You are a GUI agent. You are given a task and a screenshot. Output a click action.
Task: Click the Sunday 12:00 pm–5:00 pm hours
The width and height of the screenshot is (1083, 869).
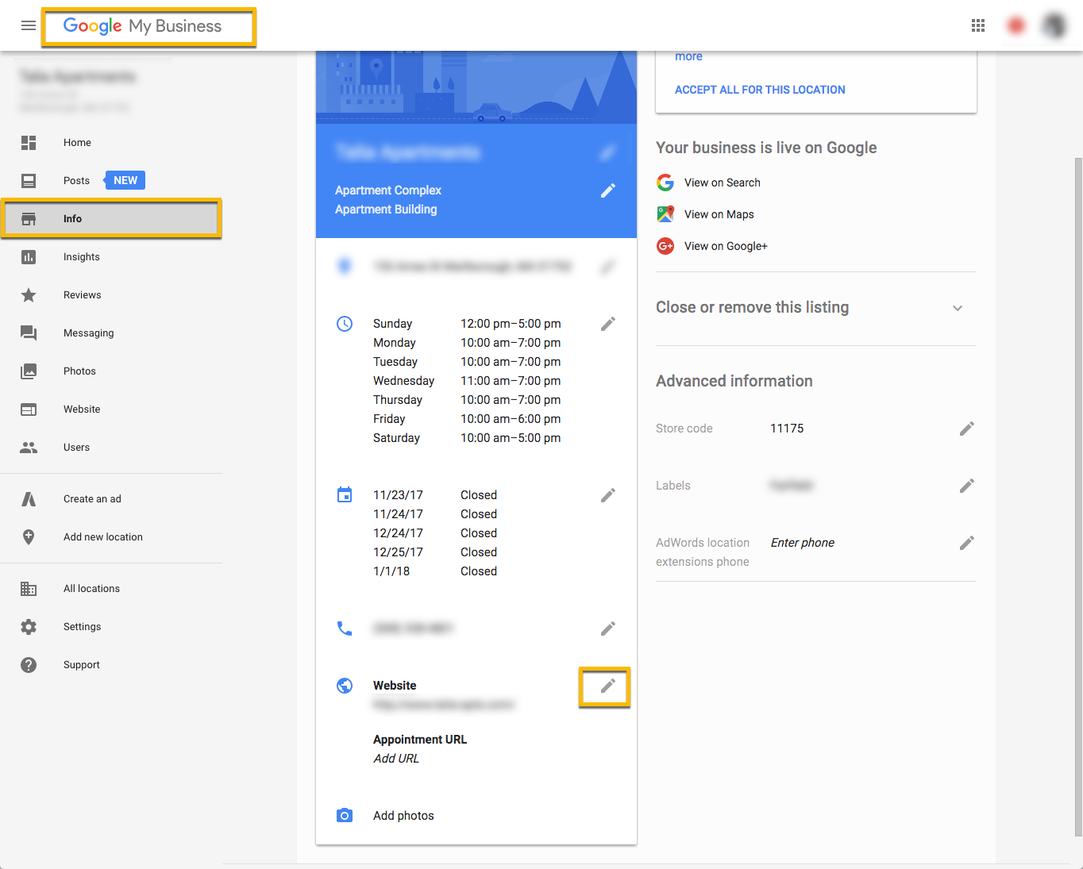coord(467,324)
